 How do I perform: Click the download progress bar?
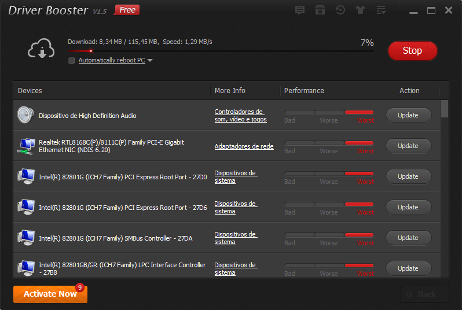221,51
